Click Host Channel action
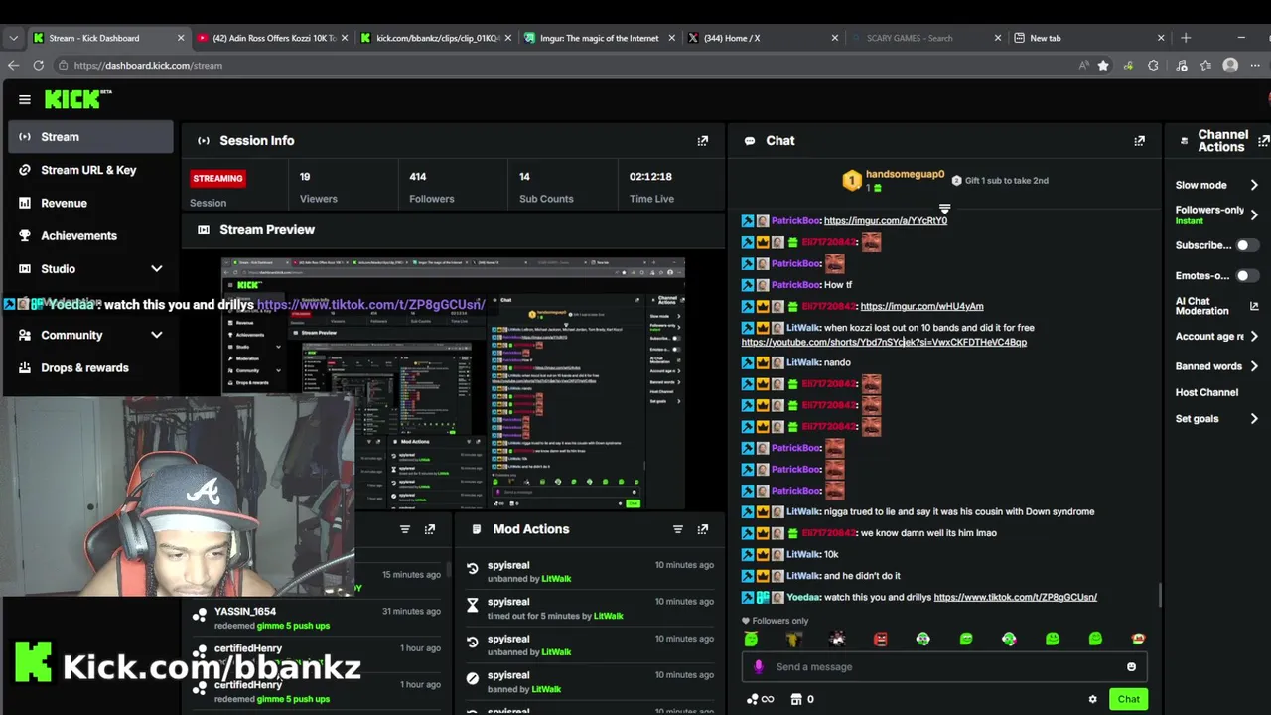 pyautogui.click(x=1206, y=392)
